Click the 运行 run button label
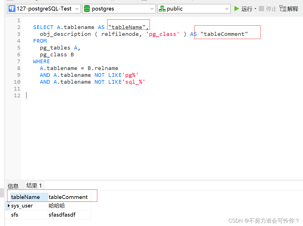Image resolution: width=303 pixels, height=226 pixels. coord(247,9)
